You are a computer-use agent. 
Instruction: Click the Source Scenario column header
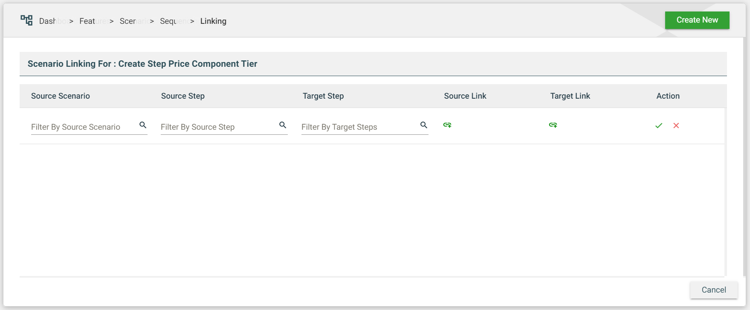tap(61, 96)
